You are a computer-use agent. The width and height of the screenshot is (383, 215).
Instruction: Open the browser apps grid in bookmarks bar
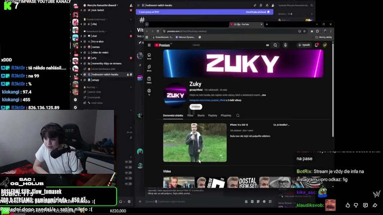click(x=147, y=37)
